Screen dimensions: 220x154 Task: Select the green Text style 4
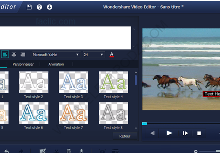click(x=113, y=82)
